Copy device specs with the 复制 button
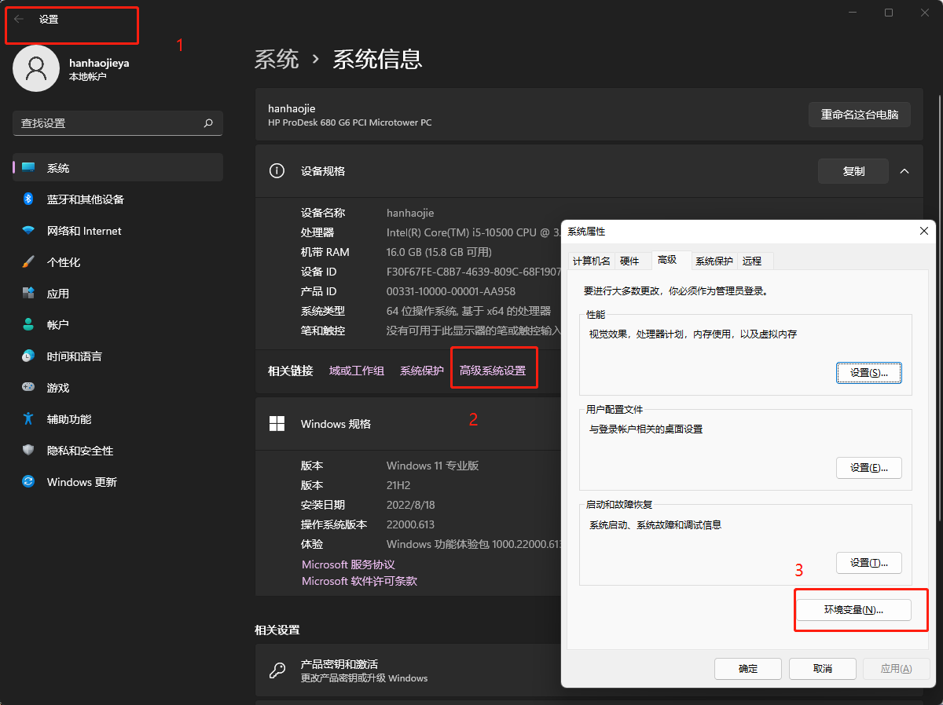Image resolution: width=943 pixels, height=705 pixels. [853, 171]
